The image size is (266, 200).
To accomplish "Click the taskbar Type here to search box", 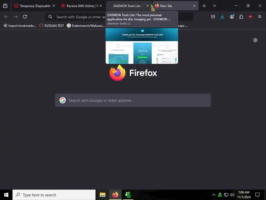I will (x=54, y=195).
